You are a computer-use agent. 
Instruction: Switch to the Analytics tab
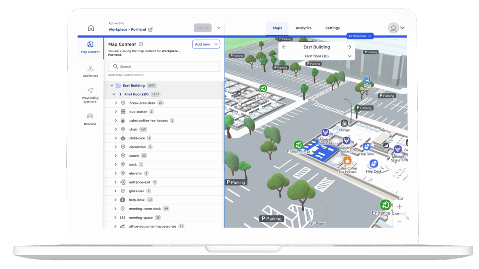click(x=303, y=28)
